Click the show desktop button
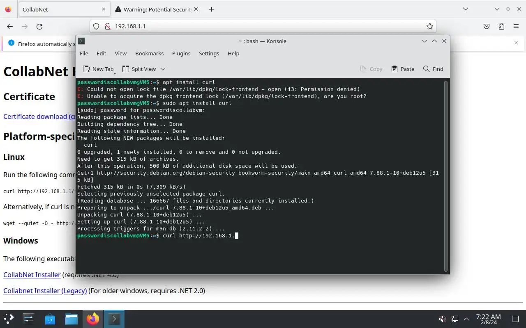The height and width of the screenshot is (328, 526). point(515,319)
